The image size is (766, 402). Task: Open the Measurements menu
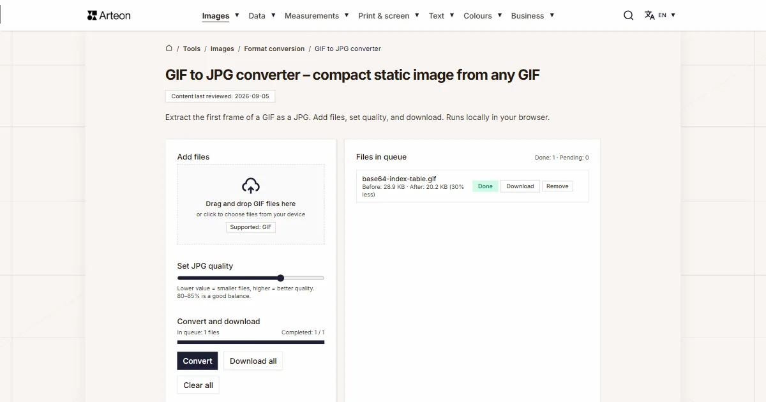coord(312,16)
